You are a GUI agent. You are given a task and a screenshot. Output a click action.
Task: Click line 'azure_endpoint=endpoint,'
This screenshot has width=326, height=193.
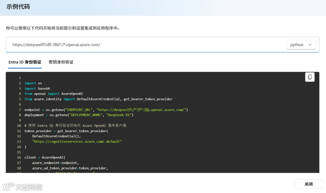[55, 163]
